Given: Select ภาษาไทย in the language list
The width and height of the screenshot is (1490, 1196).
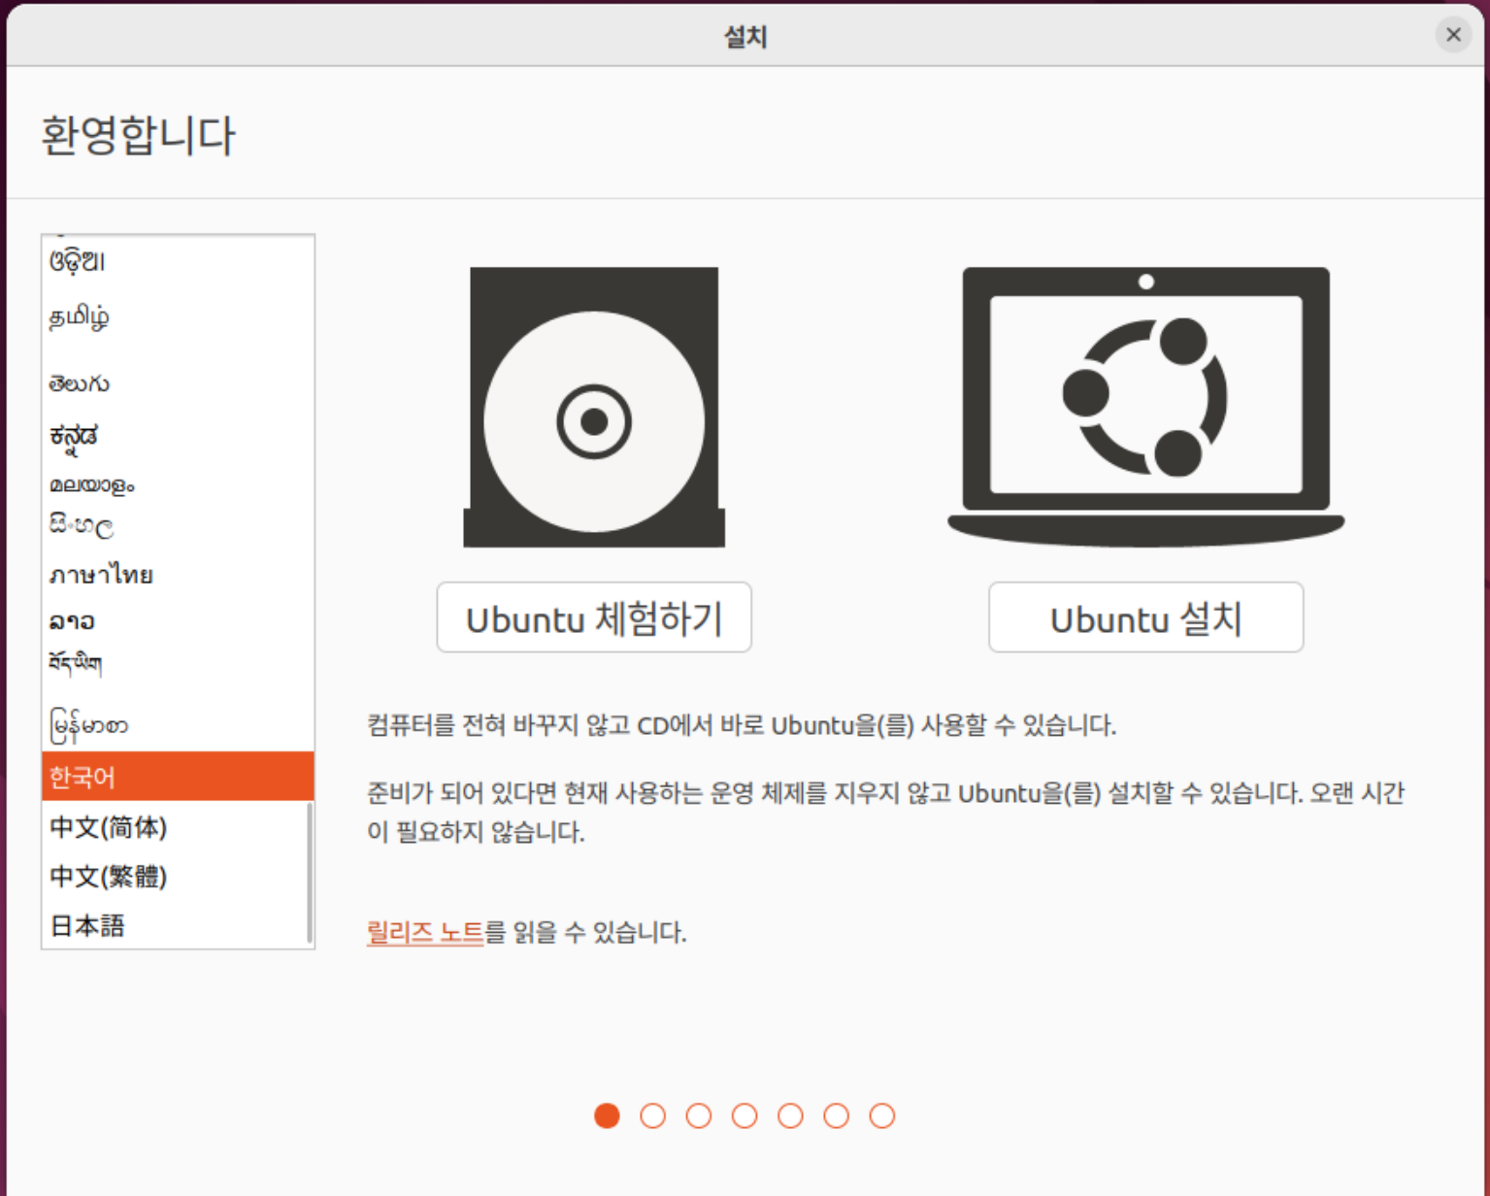Looking at the screenshot, I should 178,574.
